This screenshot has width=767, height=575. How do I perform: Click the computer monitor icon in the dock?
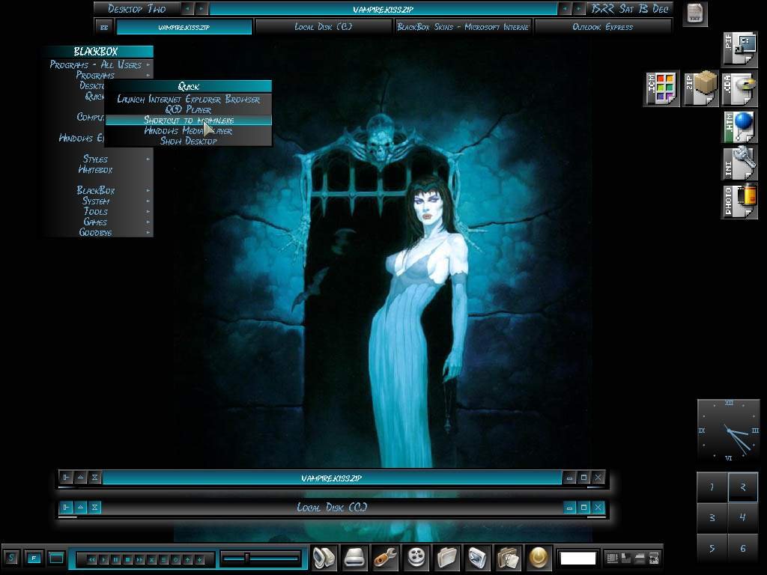324,558
